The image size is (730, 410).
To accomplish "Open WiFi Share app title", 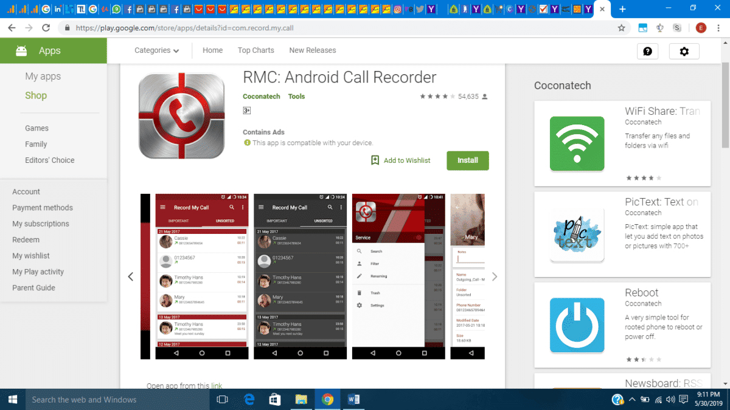I will [x=662, y=111].
